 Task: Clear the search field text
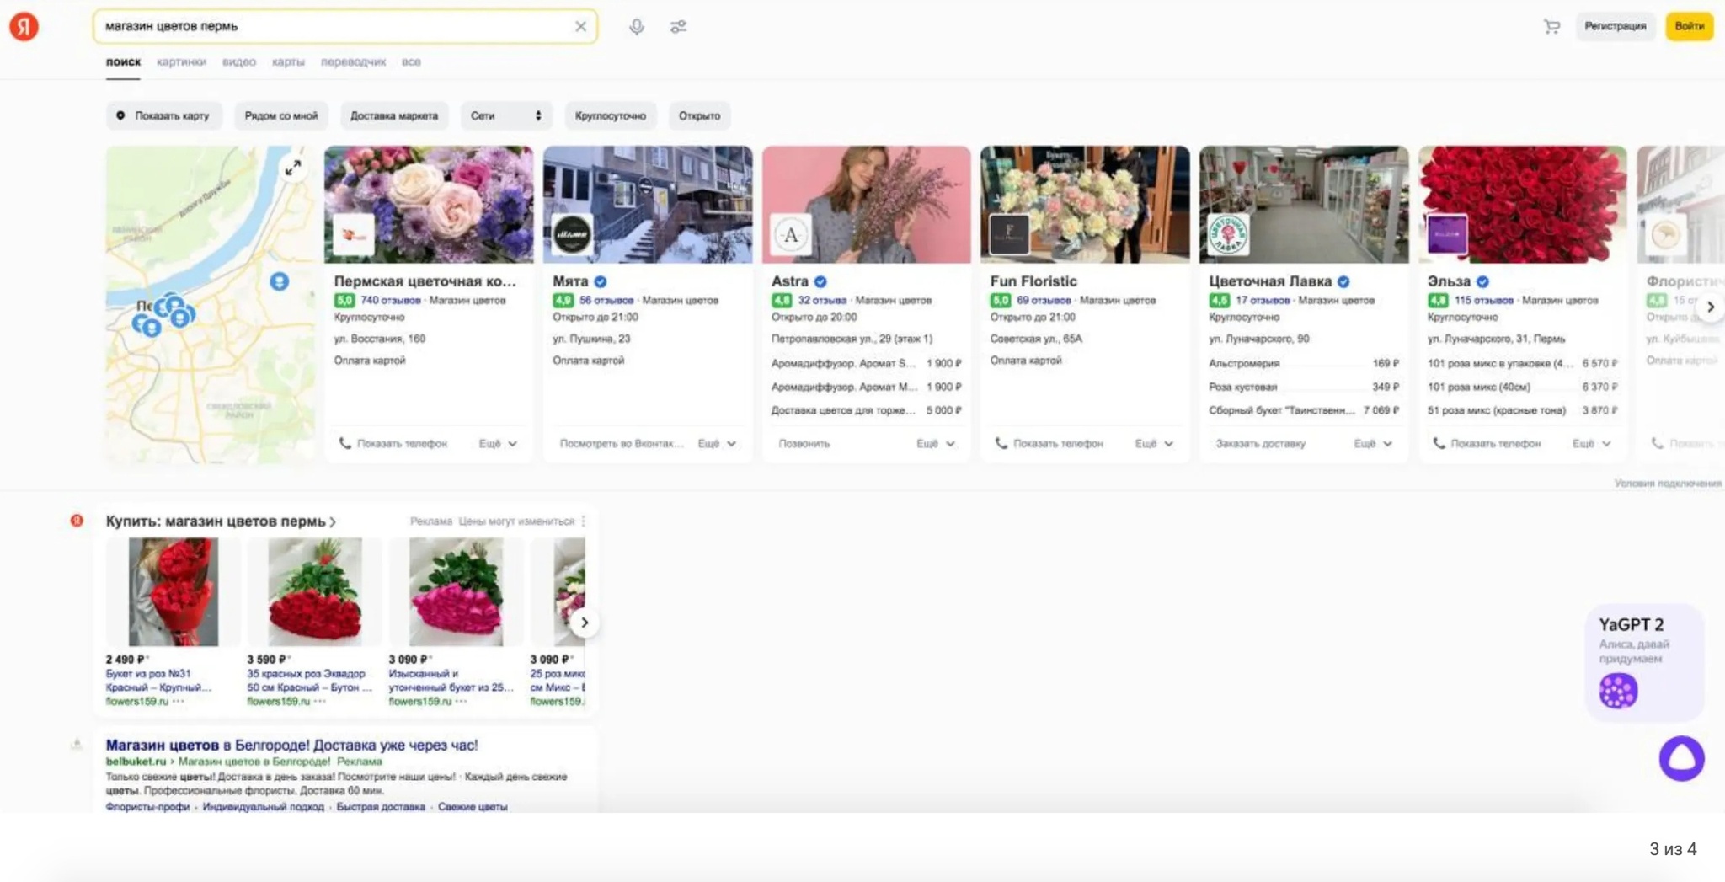[x=580, y=26]
